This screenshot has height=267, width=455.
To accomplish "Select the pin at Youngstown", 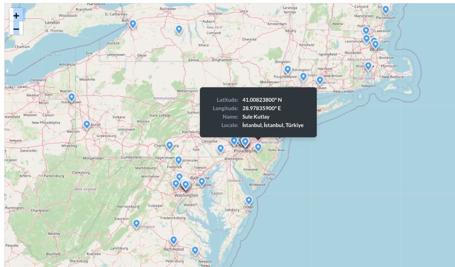I will 72,97.
